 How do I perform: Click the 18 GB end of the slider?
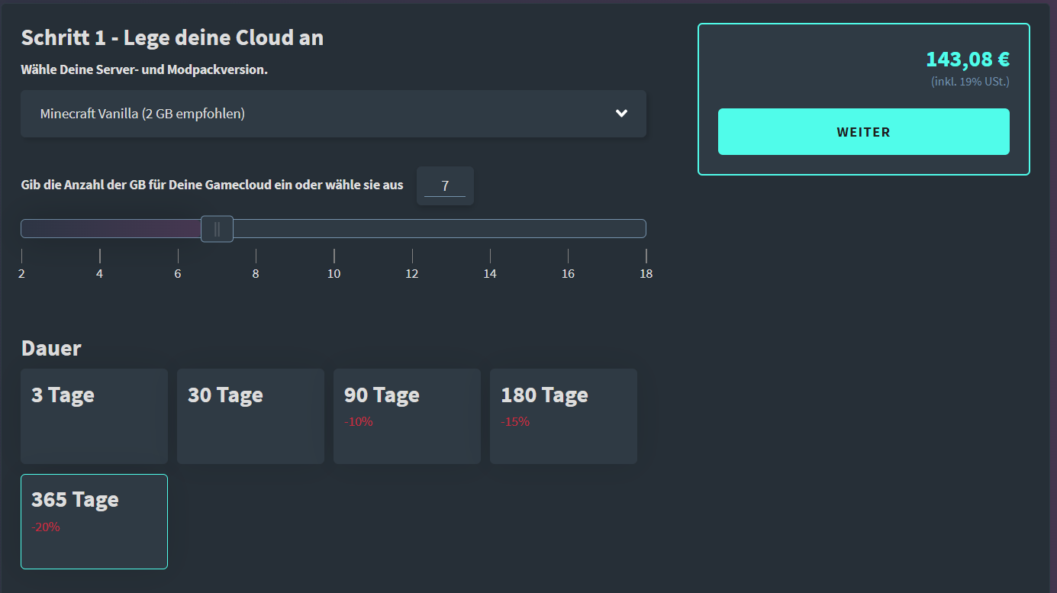click(645, 228)
